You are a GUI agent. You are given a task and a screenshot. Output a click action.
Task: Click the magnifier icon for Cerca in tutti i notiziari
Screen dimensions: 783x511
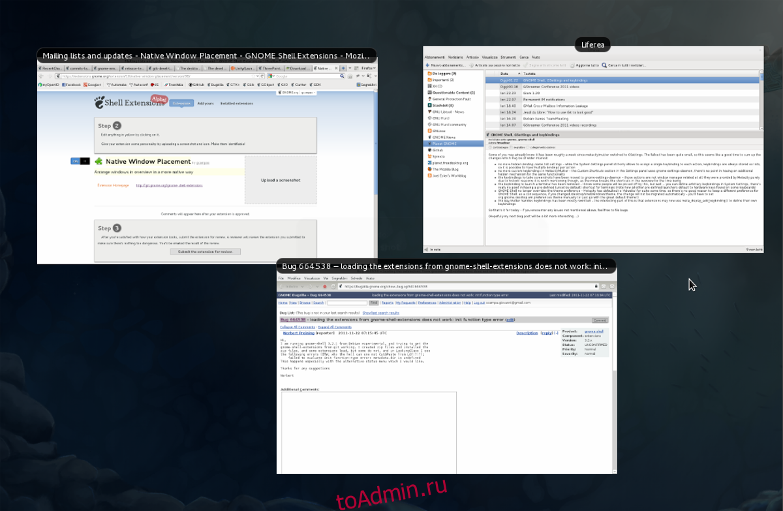coord(604,65)
